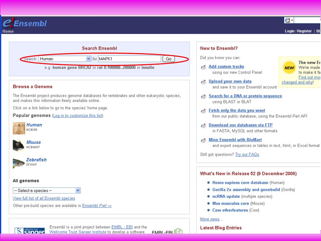Screen dimensions: 321x241
Task: Open the Mouse genome link
Action: (x=33, y=142)
